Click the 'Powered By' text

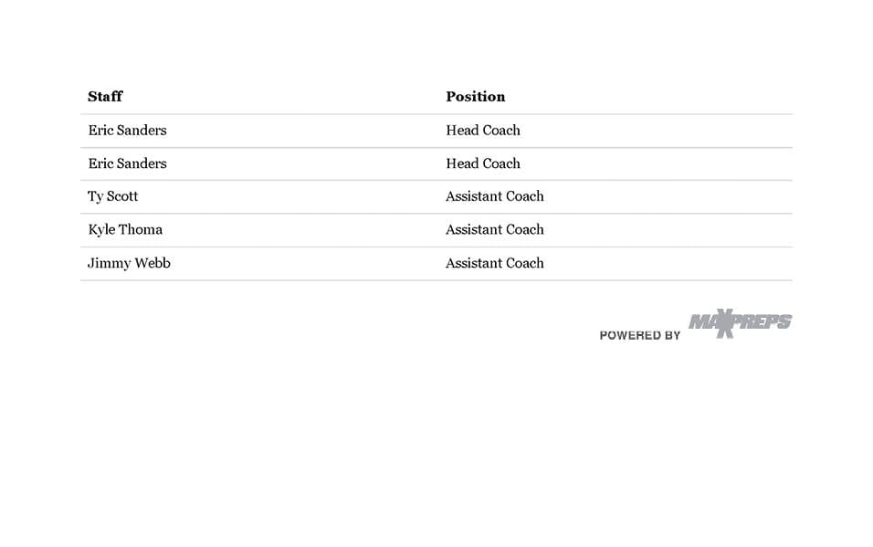coord(639,335)
